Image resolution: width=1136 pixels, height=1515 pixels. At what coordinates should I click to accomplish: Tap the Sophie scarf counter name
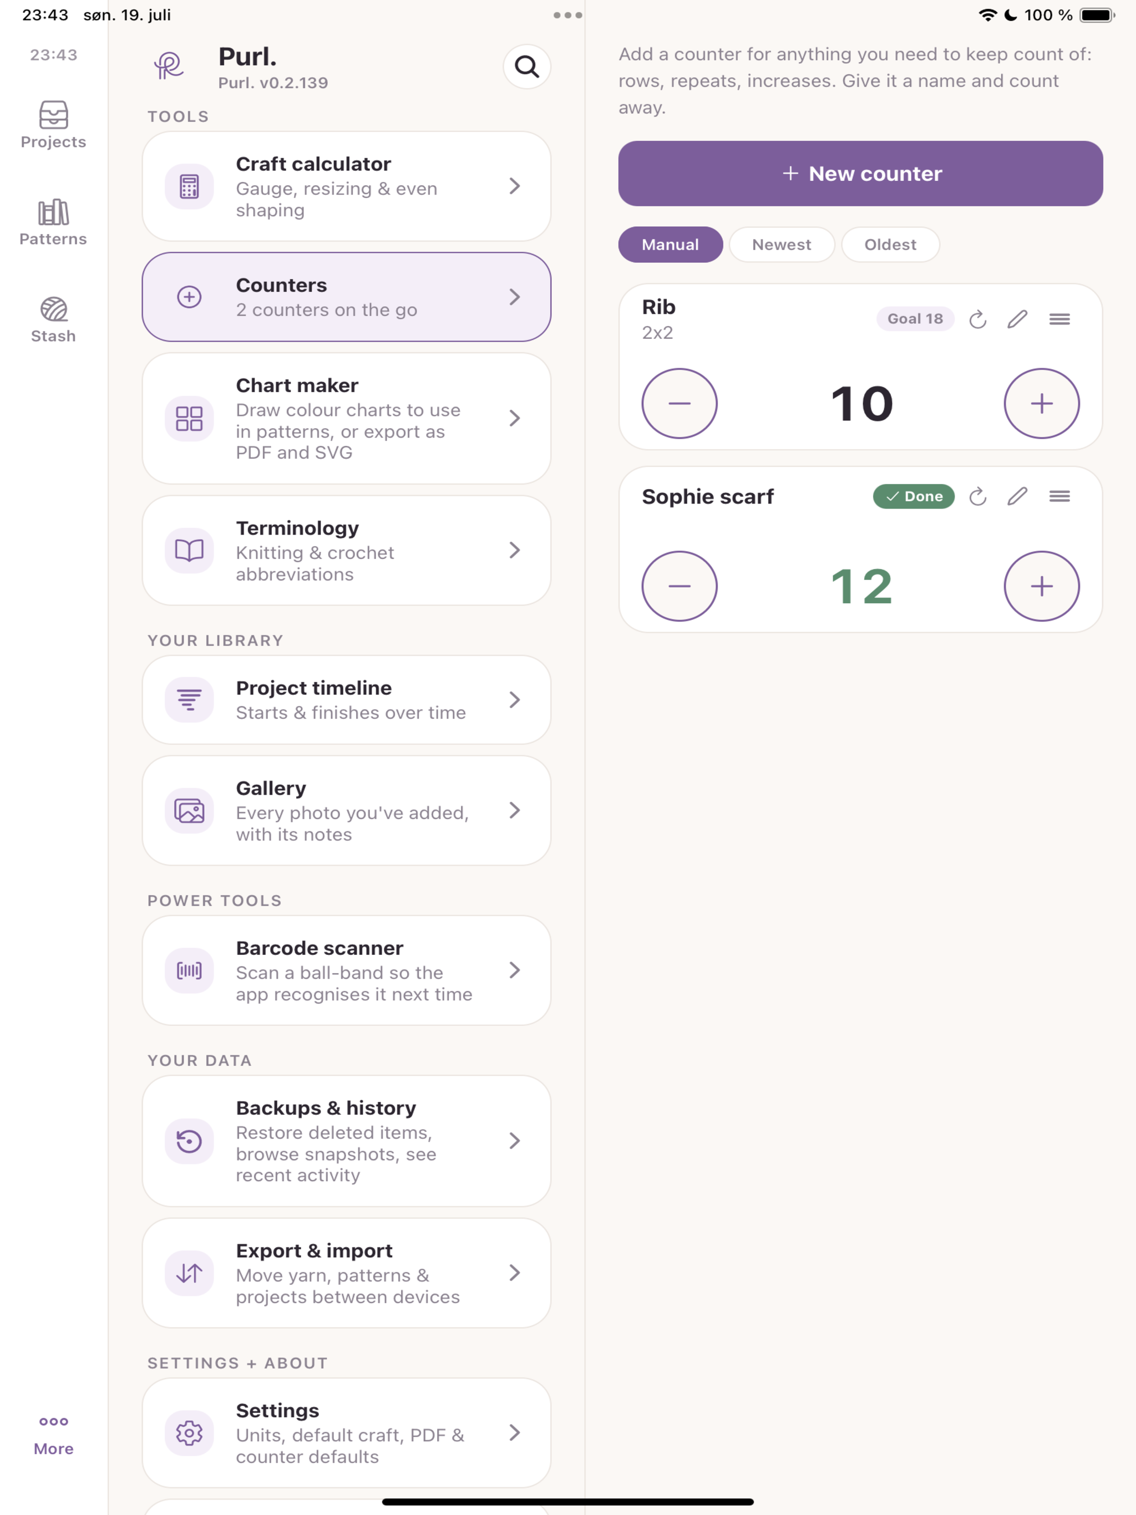(707, 496)
